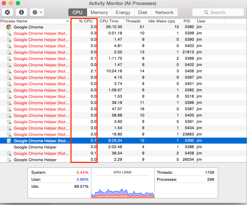The image size is (247, 205).
Task: Sort by the % CPU column
Action: tap(86, 21)
